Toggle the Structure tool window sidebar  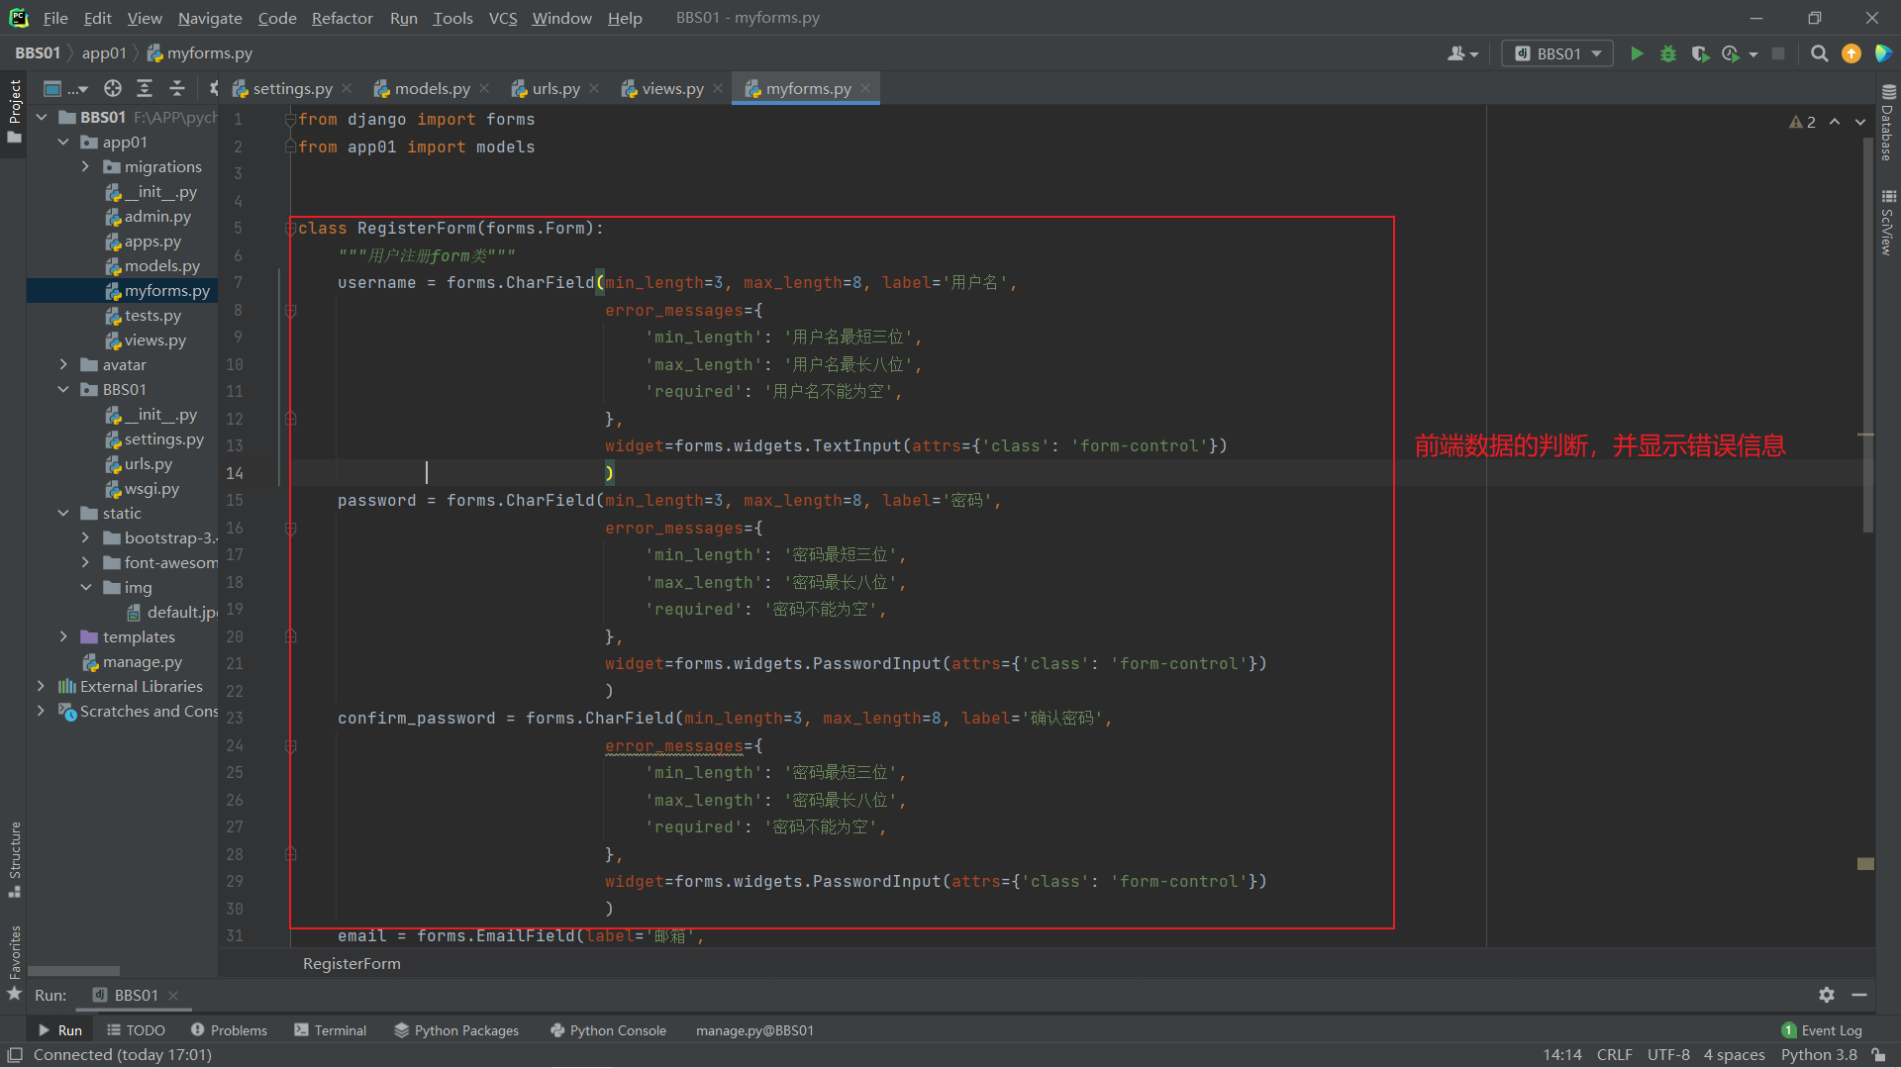click(14, 857)
